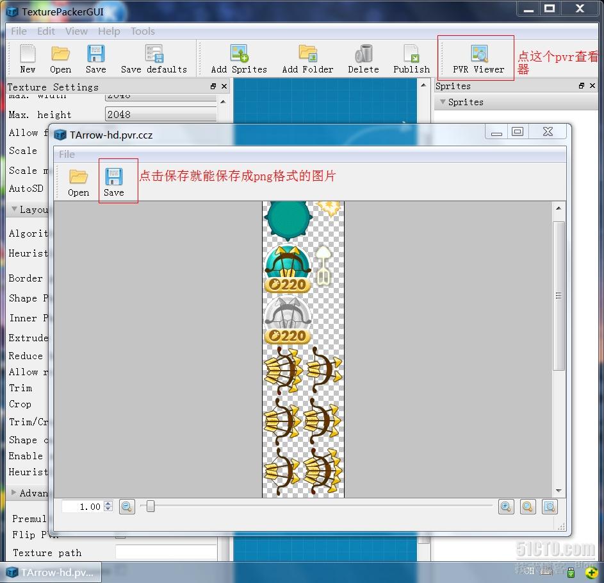Close the Sprites panel
Image resolution: width=604 pixels, height=583 pixels.
click(x=592, y=86)
